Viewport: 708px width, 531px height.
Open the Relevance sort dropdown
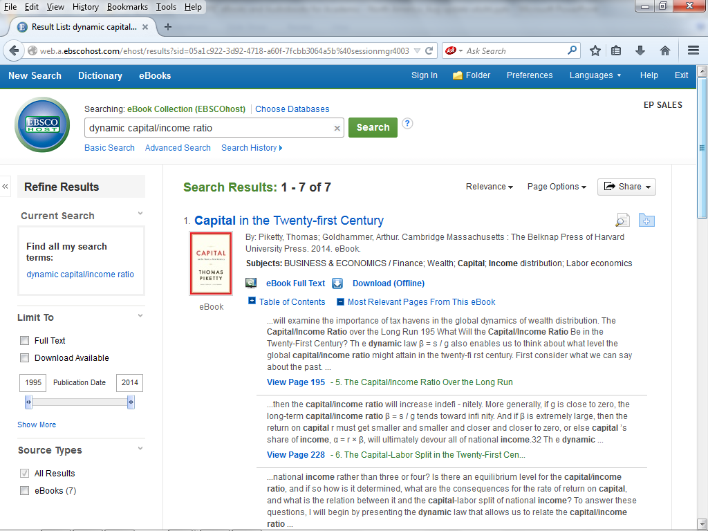click(490, 187)
